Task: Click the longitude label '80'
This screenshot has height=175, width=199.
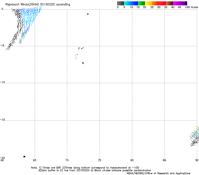Action: pos(132,160)
